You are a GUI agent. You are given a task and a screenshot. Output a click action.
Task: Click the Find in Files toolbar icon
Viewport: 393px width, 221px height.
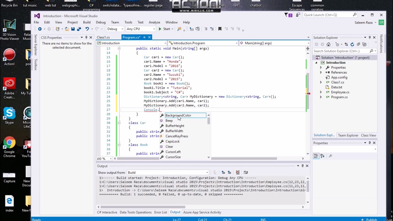179,29
